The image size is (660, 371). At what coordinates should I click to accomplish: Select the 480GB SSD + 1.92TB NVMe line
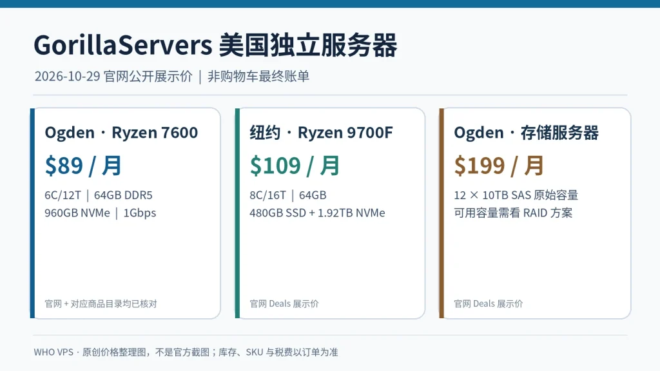317,213
